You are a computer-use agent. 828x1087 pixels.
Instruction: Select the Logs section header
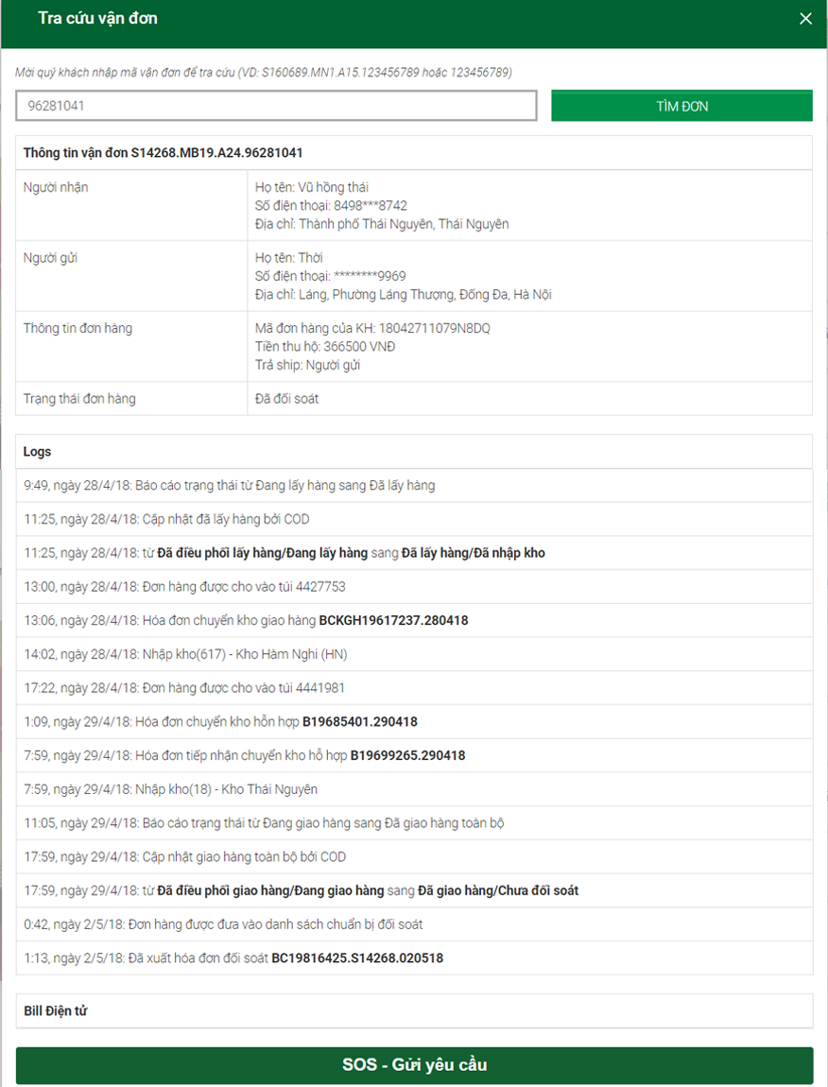coord(414,451)
